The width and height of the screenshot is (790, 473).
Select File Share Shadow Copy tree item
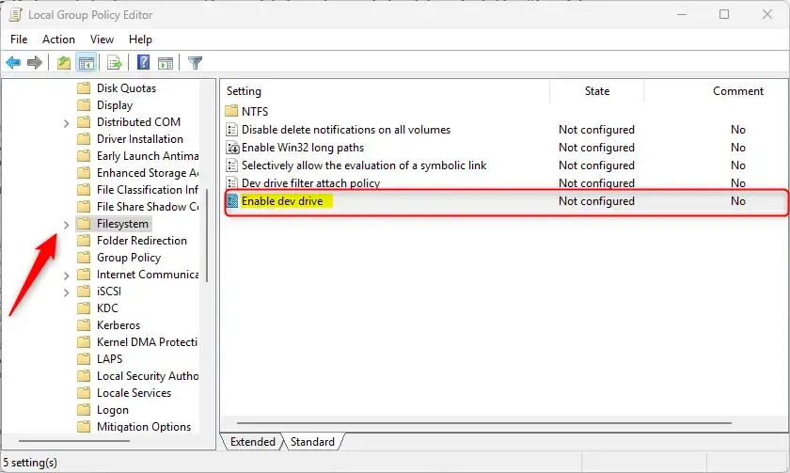tap(147, 207)
